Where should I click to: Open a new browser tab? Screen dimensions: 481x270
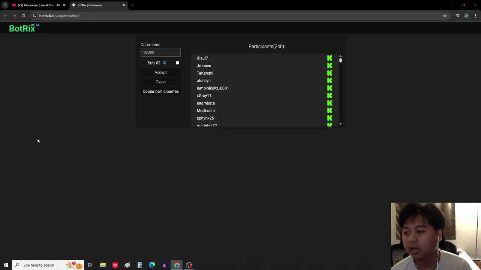[x=133, y=5]
